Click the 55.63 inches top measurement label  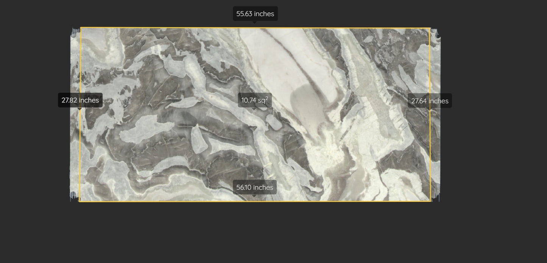click(255, 14)
